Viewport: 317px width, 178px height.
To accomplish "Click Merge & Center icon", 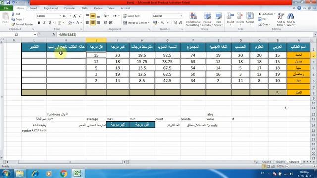I will (125, 23).
